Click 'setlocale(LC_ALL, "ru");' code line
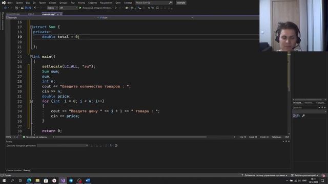 click(69, 66)
